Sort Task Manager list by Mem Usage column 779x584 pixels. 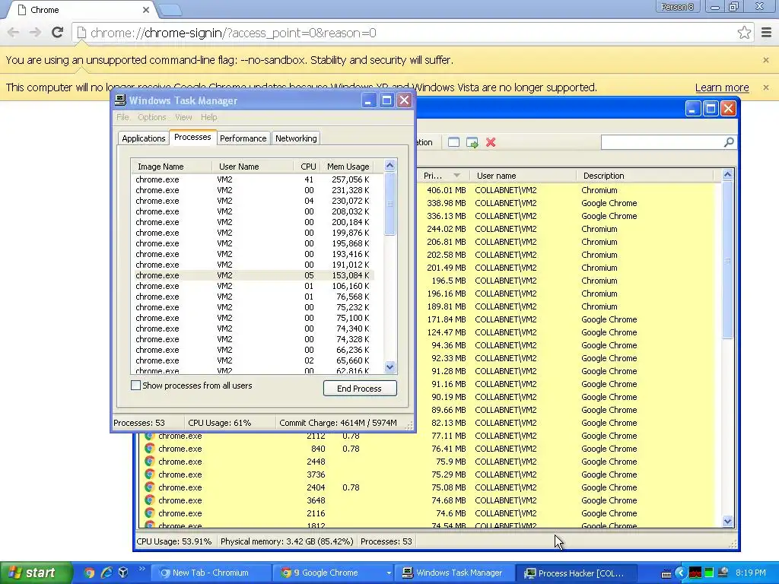point(348,167)
